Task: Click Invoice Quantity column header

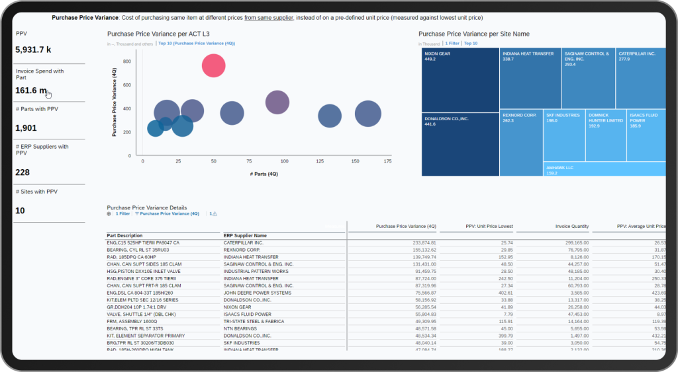Action: click(x=572, y=226)
